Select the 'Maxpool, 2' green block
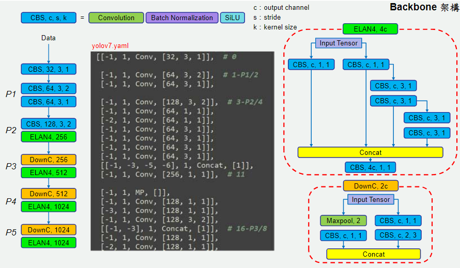 pos(343,220)
